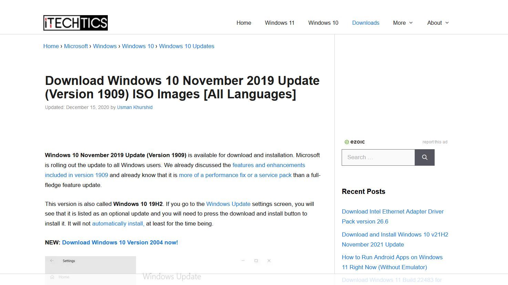This screenshot has width=508, height=285.
Task: Focus the Search input field
Action: click(x=378, y=157)
